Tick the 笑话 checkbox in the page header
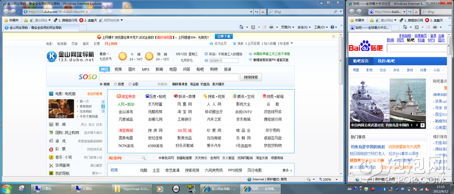 [206, 54]
